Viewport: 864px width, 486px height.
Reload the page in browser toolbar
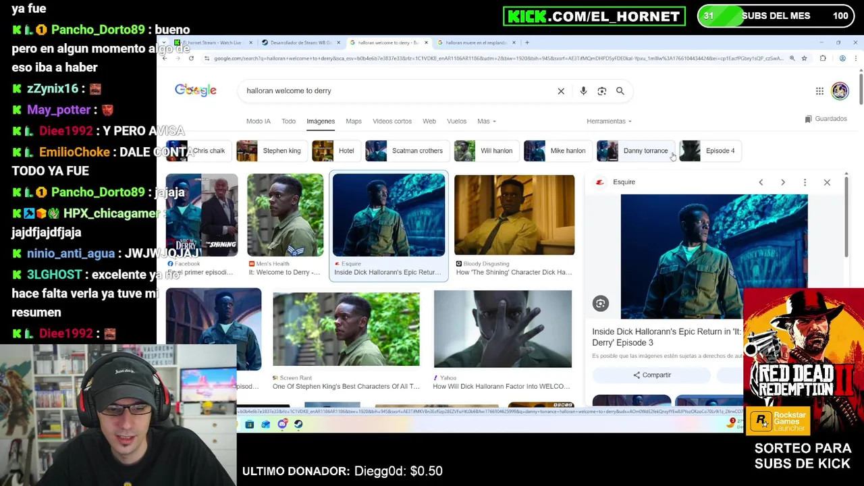click(x=191, y=59)
